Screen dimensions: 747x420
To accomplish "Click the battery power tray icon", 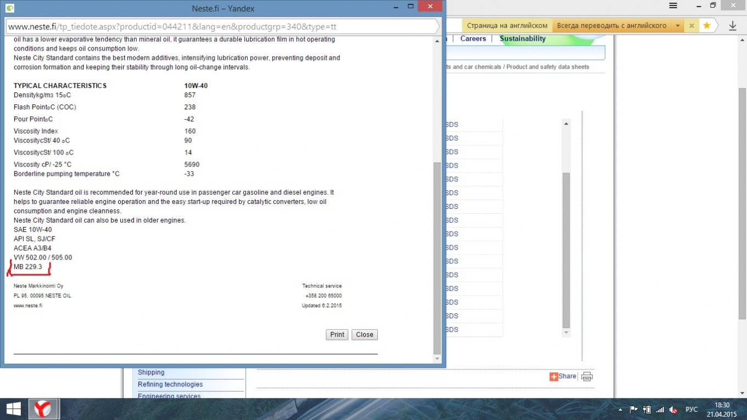I will (647, 410).
